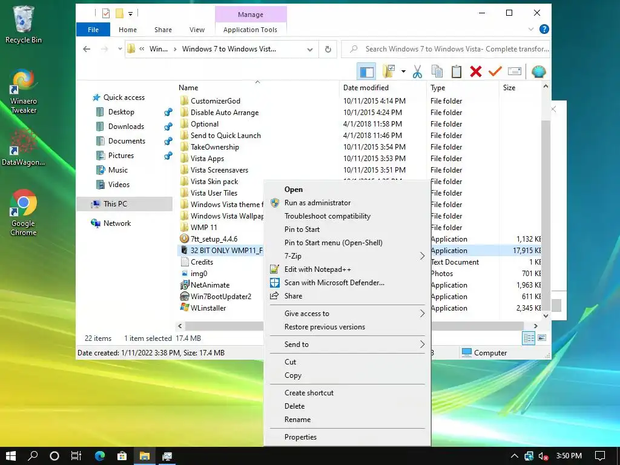Viewport: 620px width, 465px height.
Task: Expand the Quick Access Toolbar customize dropdown
Action: pyautogui.click(x=130, y=14)
